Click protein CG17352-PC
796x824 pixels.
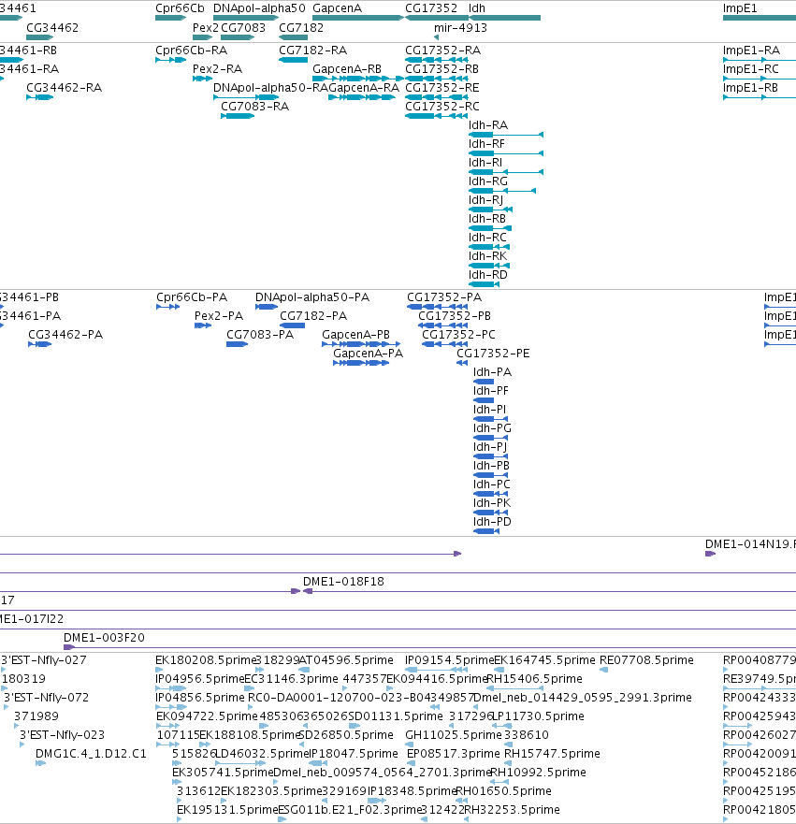(x=458, y=335)
